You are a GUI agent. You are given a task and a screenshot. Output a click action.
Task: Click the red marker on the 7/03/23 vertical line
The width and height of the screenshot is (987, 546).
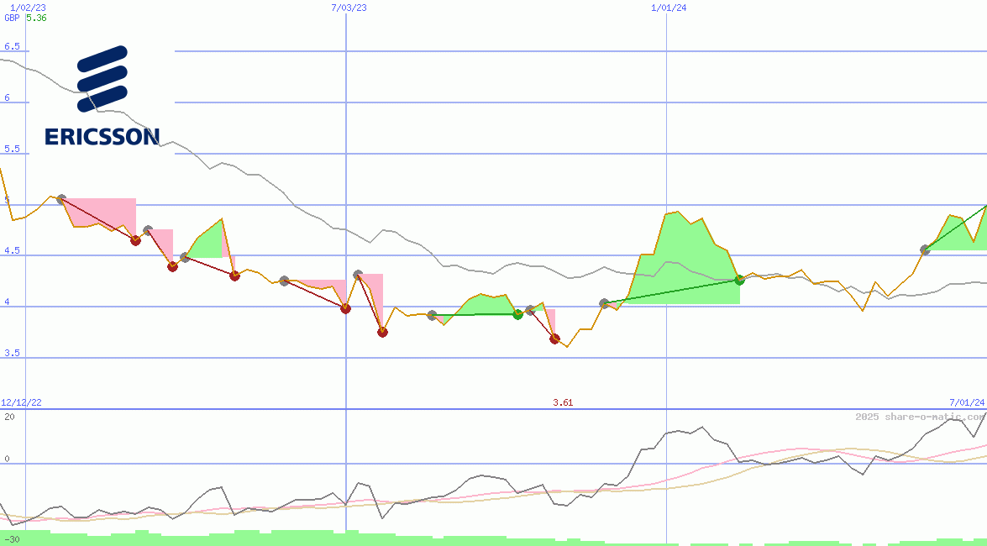(345, 308)
